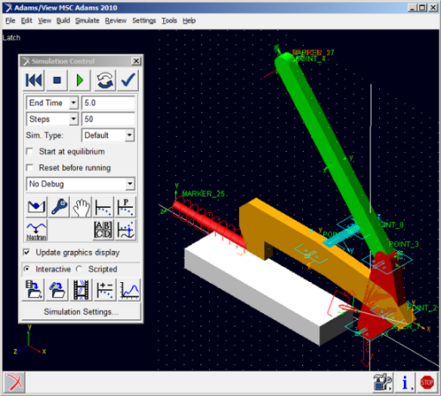Stop the simulation with the square icon
Image resolution: width=441 pixels, height=396 pixels.
pos(57,80)
